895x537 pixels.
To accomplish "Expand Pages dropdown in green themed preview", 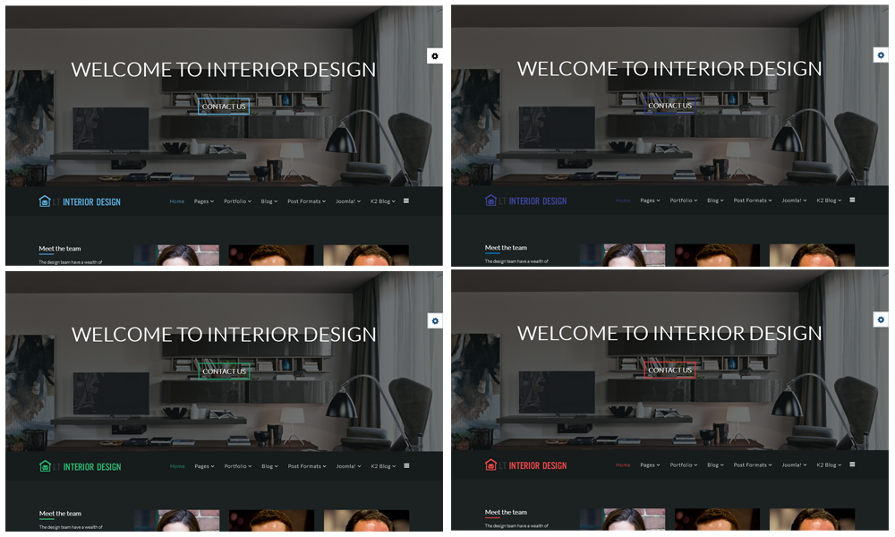I will pos(204,465).
